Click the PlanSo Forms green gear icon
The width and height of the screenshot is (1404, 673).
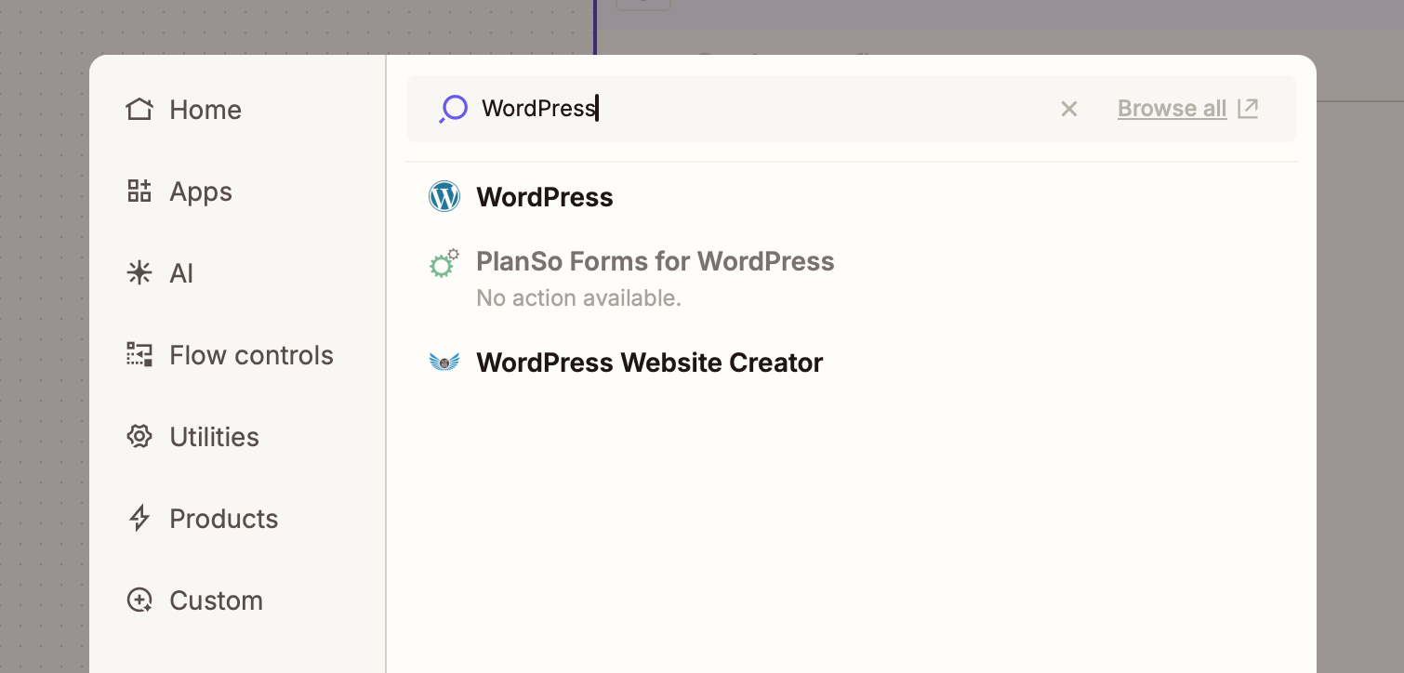coord(444,263)
